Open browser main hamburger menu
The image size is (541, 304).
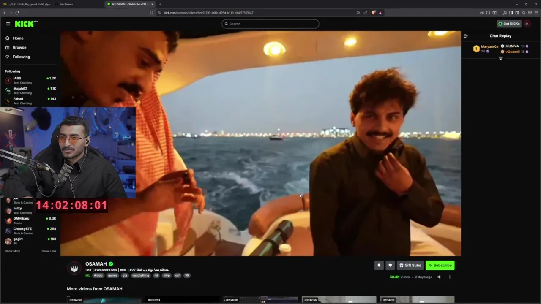tap(536, 13)
